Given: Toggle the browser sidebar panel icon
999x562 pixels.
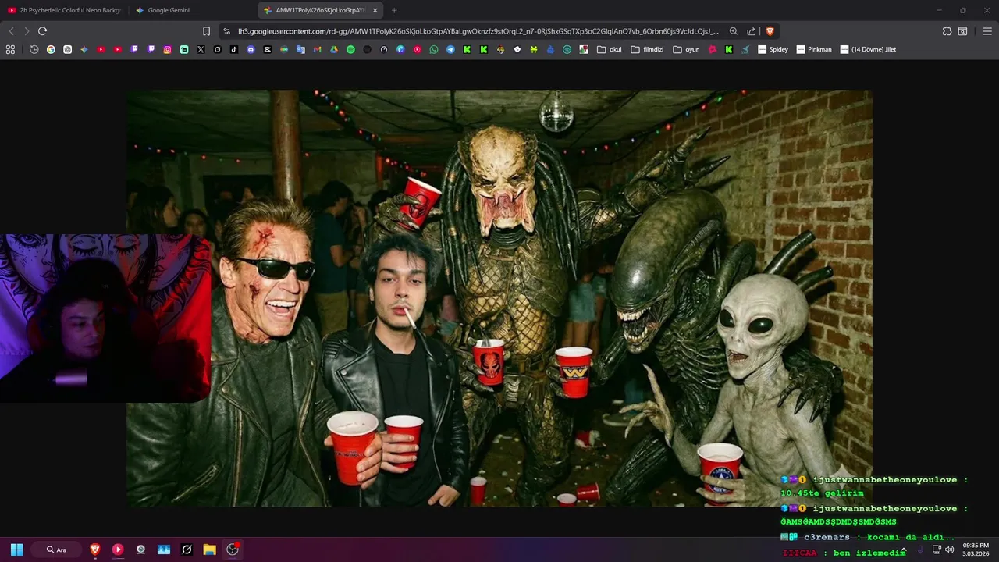Looking at the screenshot, I should [x=962, y=31].
